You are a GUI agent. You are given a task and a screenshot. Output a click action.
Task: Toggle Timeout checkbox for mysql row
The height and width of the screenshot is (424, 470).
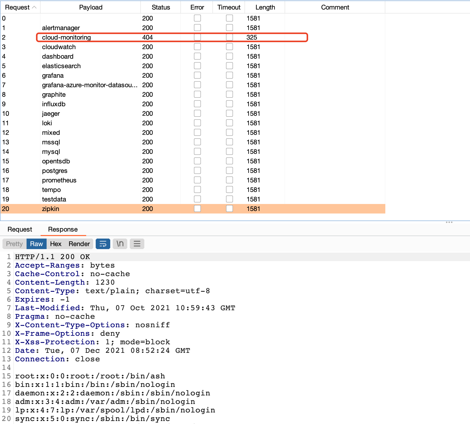[x=229, y=151]
